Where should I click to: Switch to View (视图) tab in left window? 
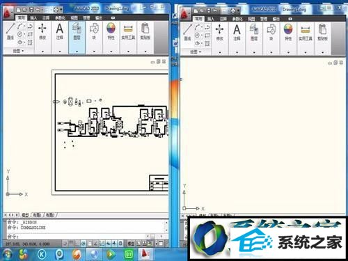tap(74, 17)
